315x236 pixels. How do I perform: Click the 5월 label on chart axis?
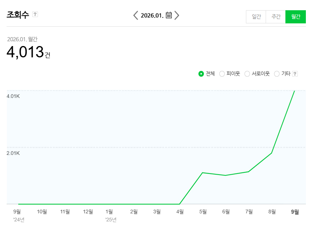(203, 212)
